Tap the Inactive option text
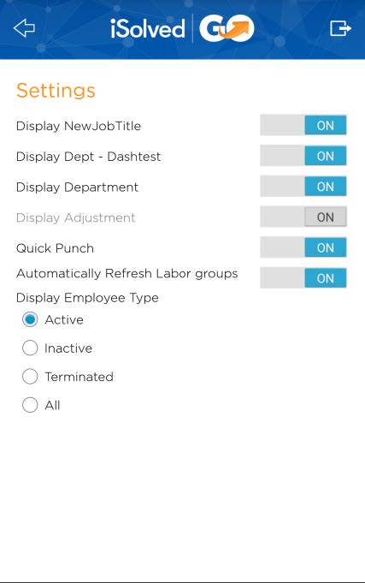 [x=68, y=348]
